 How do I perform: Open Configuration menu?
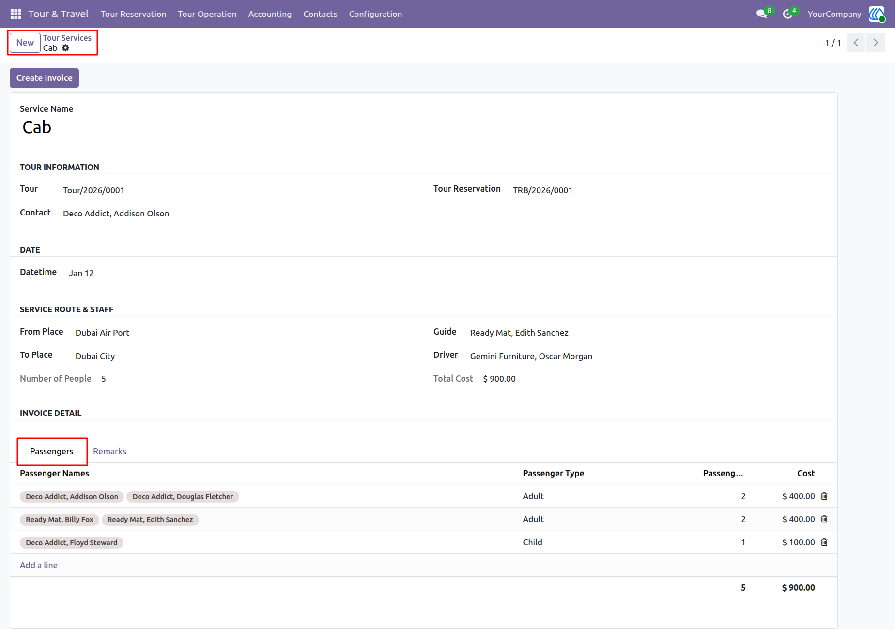pos(375,14)
